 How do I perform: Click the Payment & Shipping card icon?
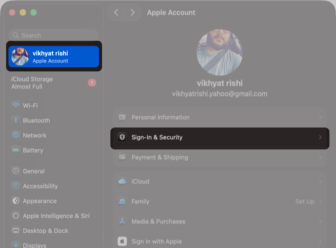[x=122, y=157]
